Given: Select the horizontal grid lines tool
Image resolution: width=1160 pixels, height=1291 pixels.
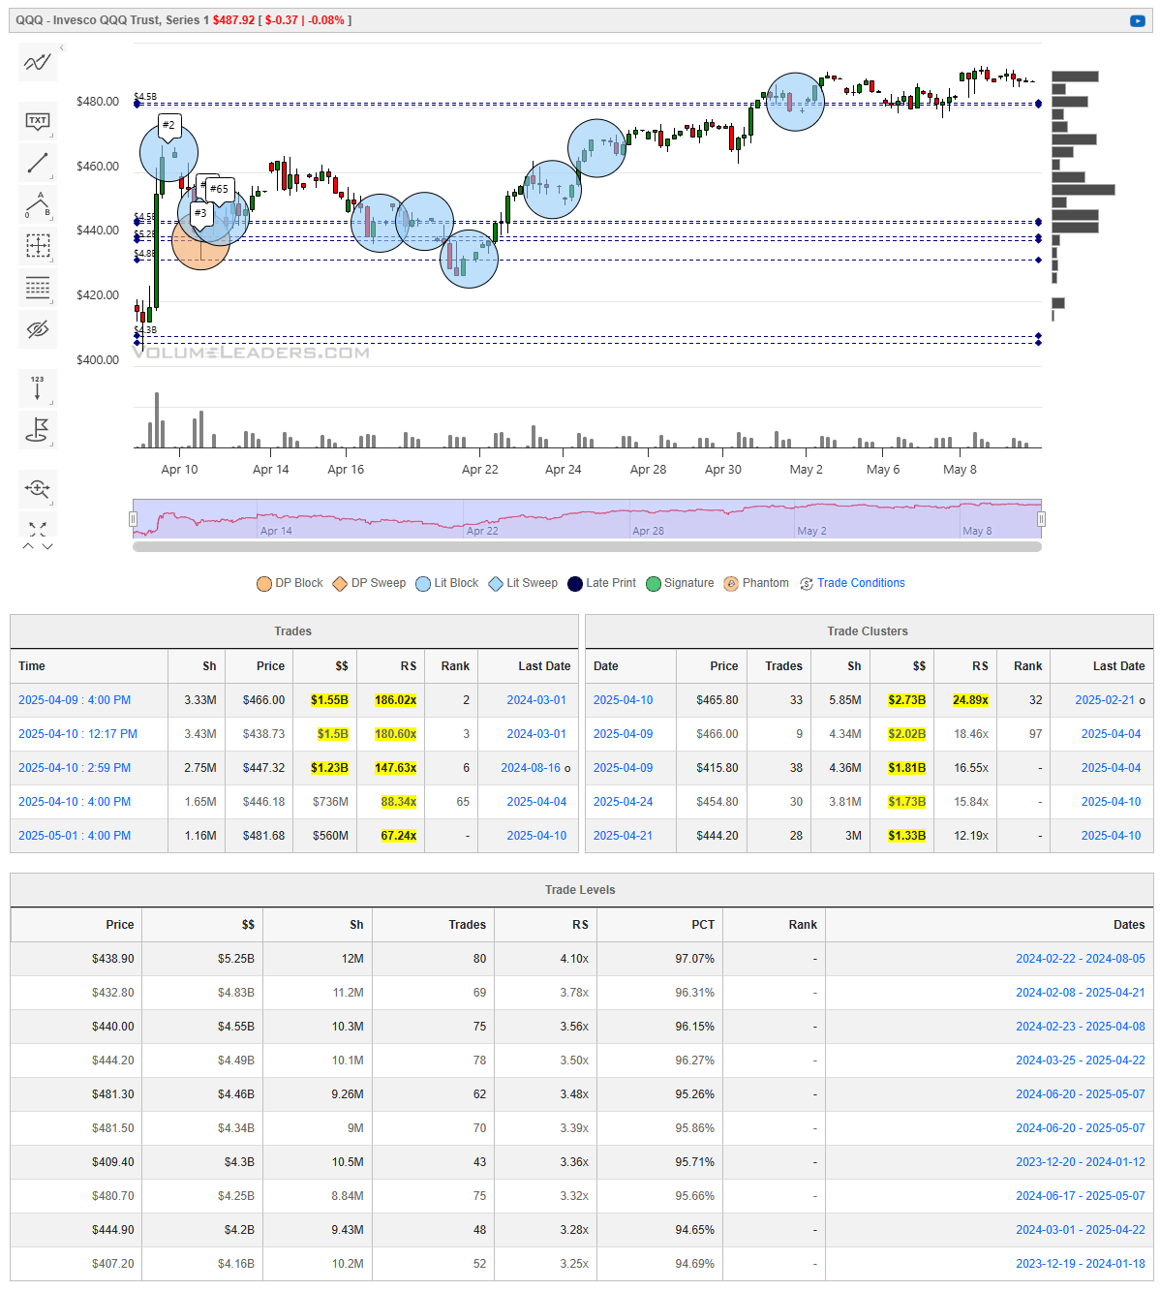Looking at the screenshot, I should pos(38,288).
